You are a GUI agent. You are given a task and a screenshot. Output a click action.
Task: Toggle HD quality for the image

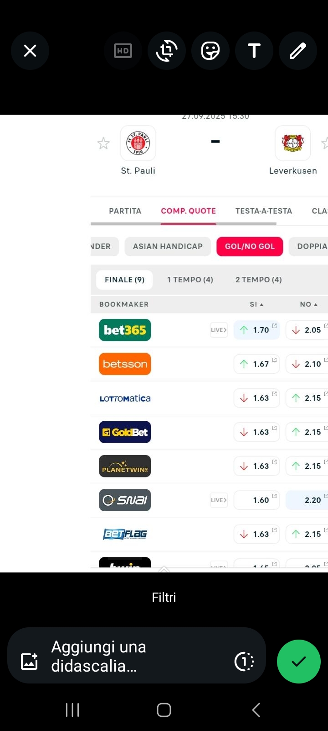[x=123, y=51]
